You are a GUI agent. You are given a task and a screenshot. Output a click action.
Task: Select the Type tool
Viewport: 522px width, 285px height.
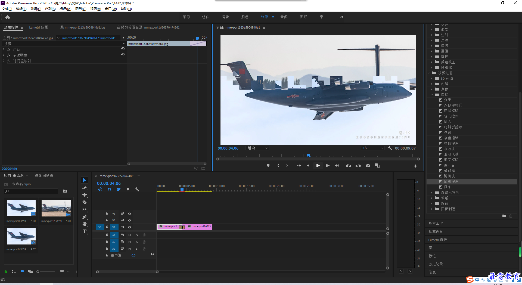coord(85,231)
